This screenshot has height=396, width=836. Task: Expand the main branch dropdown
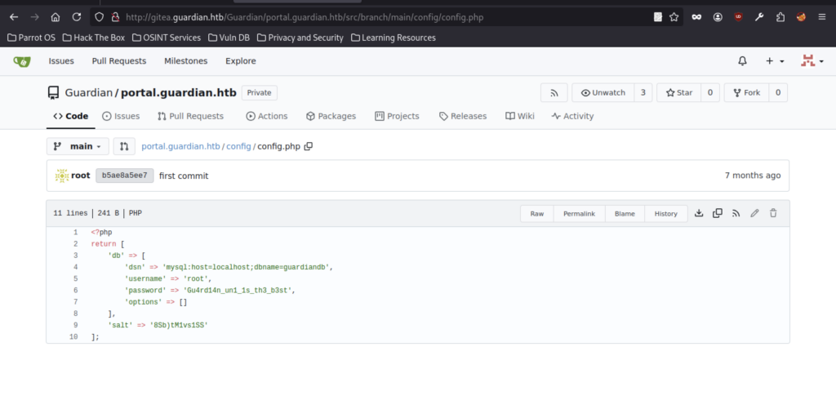[x=78, y=147]
